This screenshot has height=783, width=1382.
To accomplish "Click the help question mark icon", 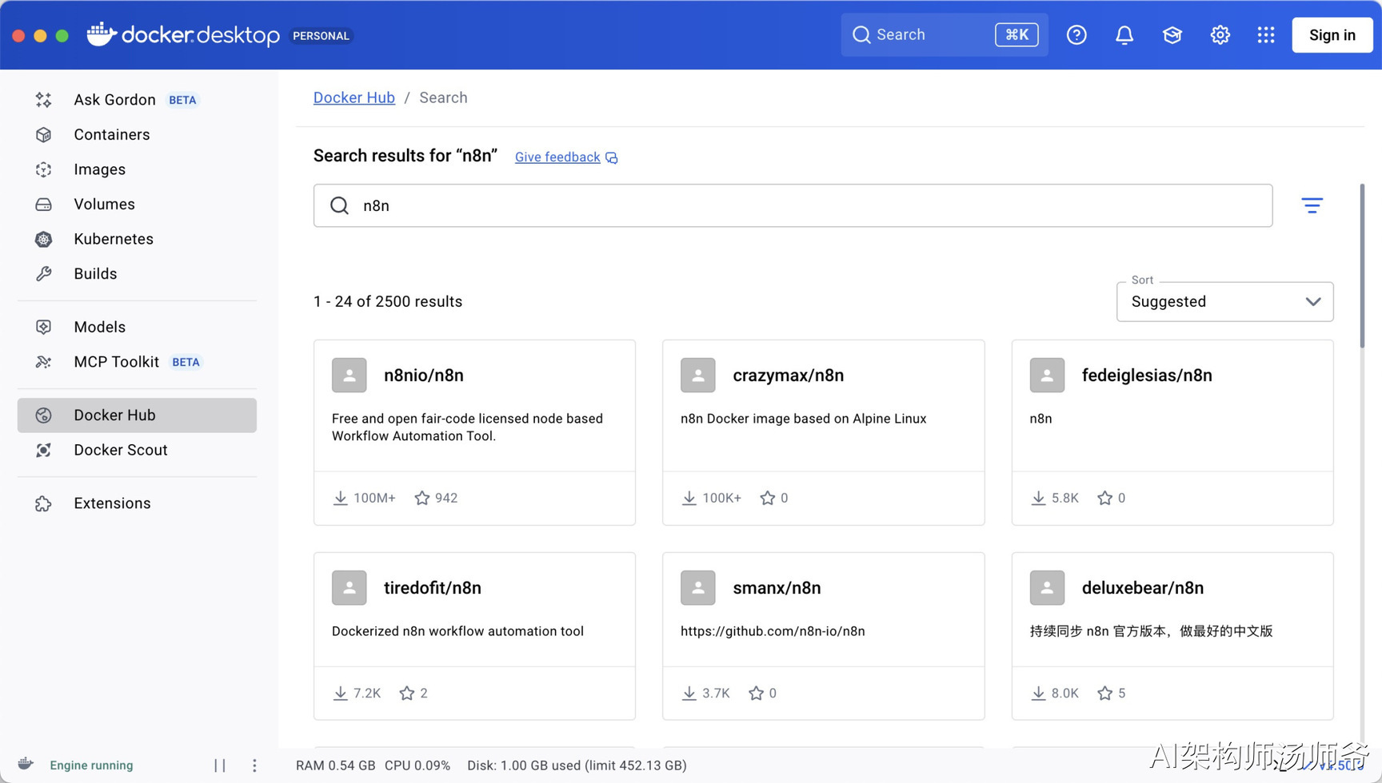I will tap(1076, 35).
